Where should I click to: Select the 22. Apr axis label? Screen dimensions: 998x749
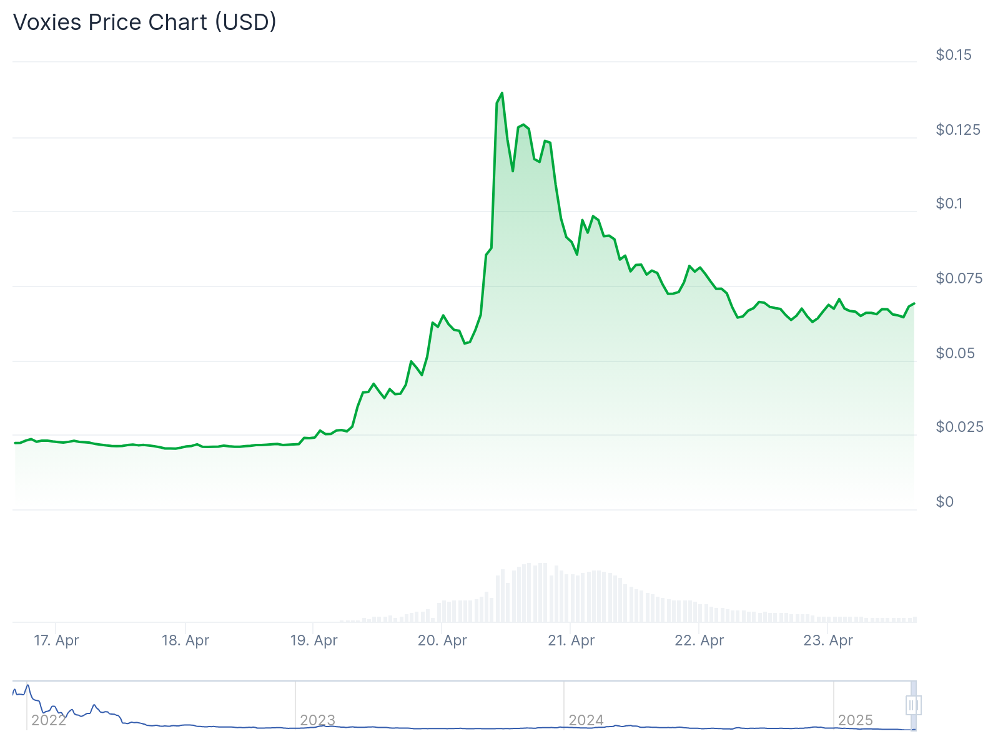(699, 640)
